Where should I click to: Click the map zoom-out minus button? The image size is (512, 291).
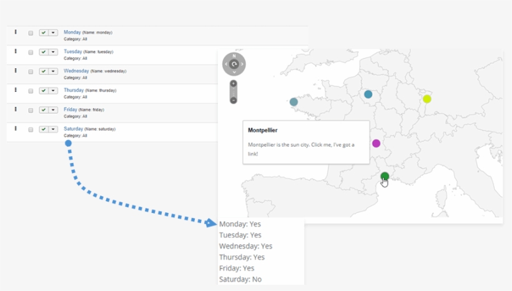pos(234,100)
